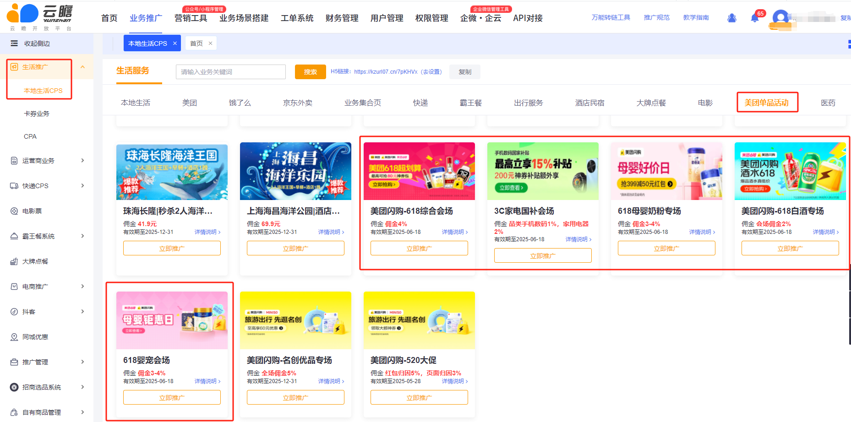Click 立即推广 for 618婴宠会场
851x422 pixels.
coord(172,397)
